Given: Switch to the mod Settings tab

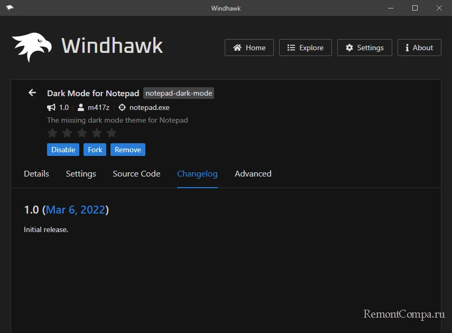Looking at the screenshot, I should (x=81, y=173).
